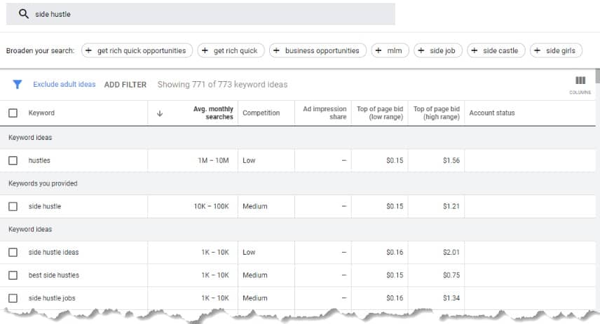Click the 'Exclude adult ideas' filter link
Viewport: 600px width, 324px height.
pyautogui.click(x=64, y=84)
